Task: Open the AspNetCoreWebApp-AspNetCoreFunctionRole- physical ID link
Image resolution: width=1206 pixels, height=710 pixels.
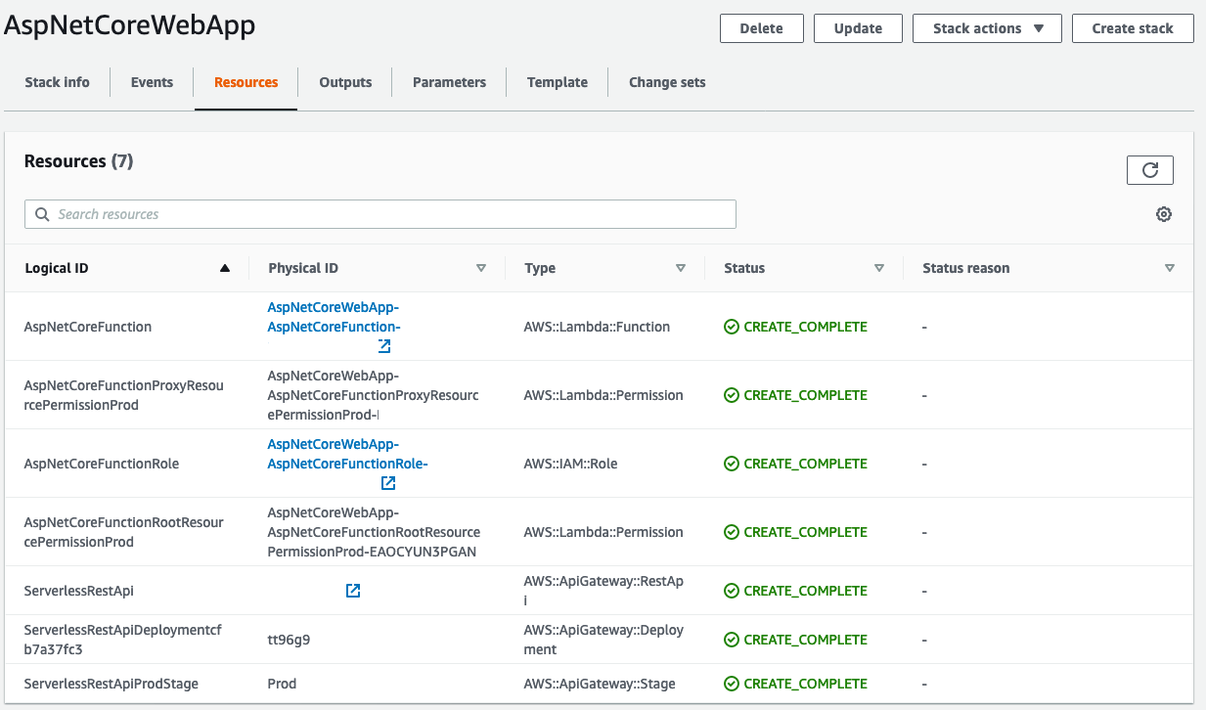Action: [347, 454]
